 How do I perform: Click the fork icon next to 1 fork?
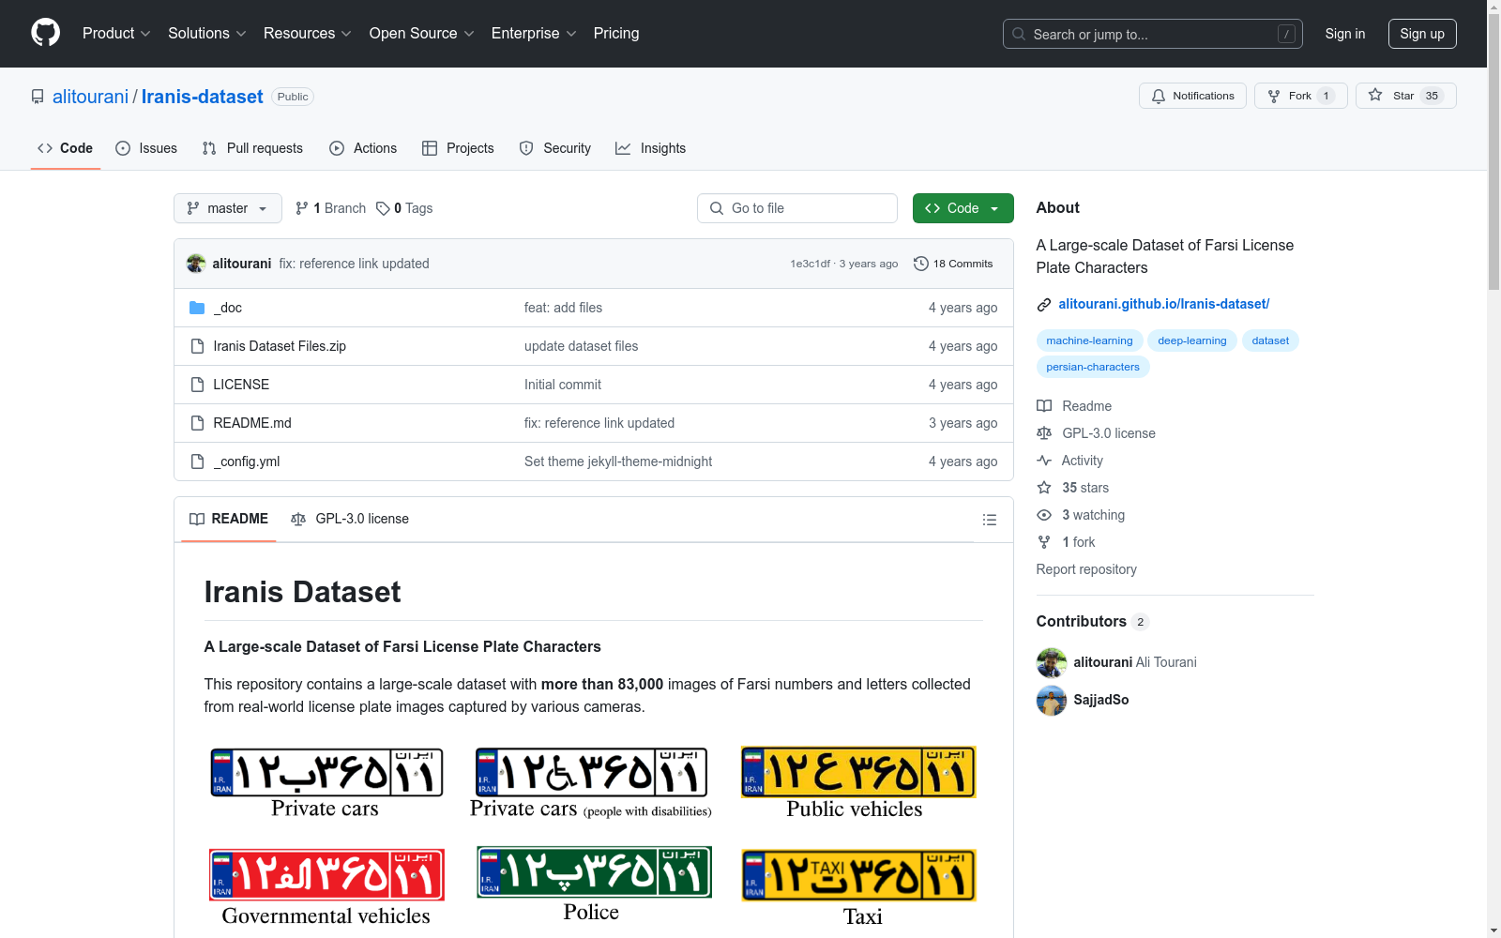point(1044,542)
